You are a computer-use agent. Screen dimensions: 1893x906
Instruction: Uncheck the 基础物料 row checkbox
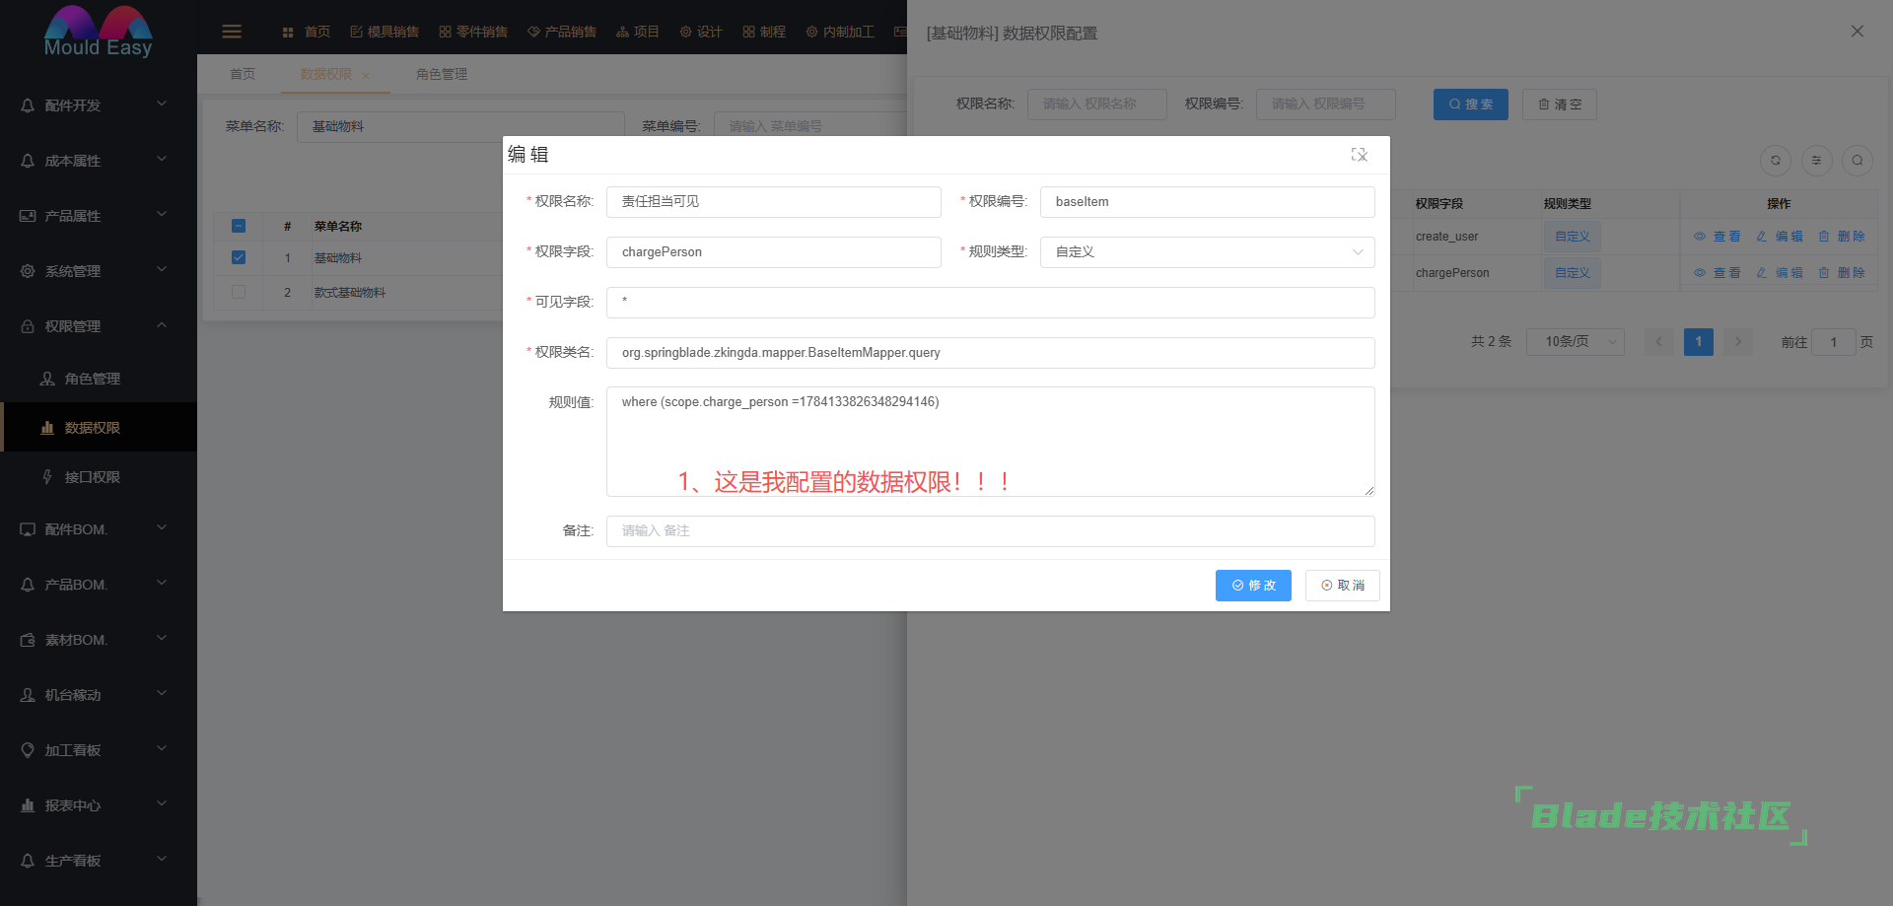(x=238, y=257)
